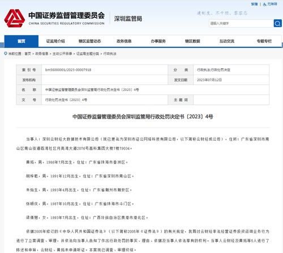283x253 pixels.
Task: Click the 分类 label cell
Action: coord(181,70)
